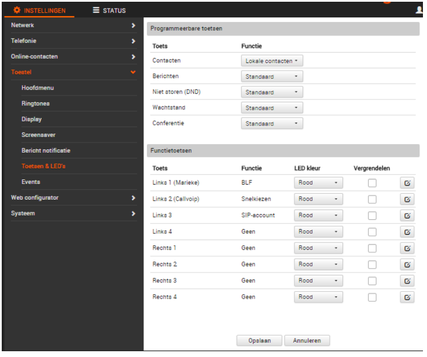The image size is (427, 357).
Task: Click the Annuleren button
Action: click(x=308, y=342)
